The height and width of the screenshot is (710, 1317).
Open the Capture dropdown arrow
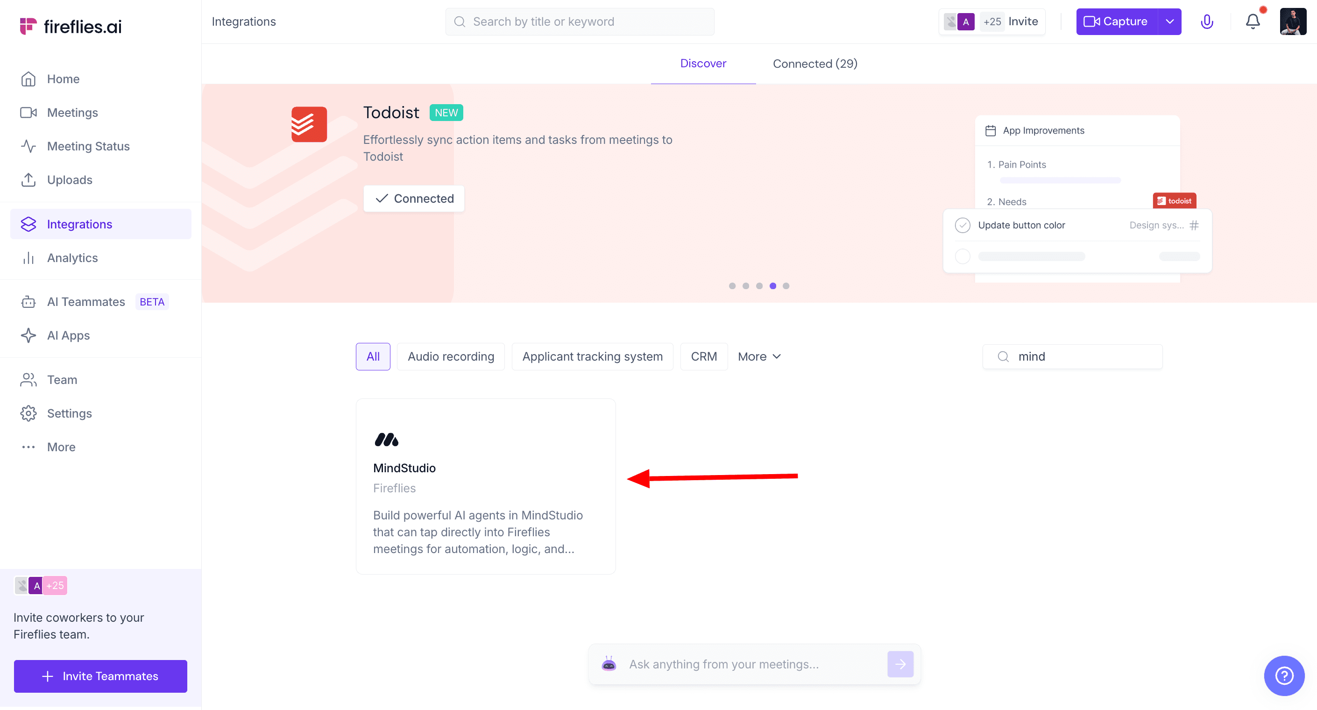1170,21
